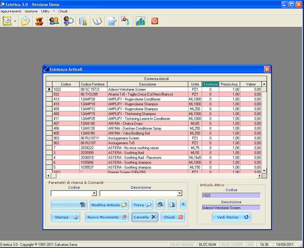
Task: Select the ANYMA - Chakra Drops row
Action: 154,123
